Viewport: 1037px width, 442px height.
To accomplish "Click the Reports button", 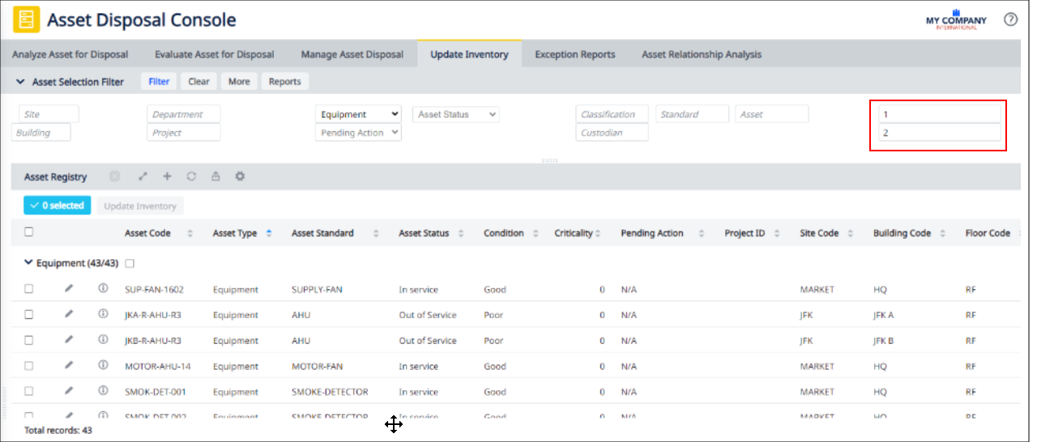I will click(284, 82).
